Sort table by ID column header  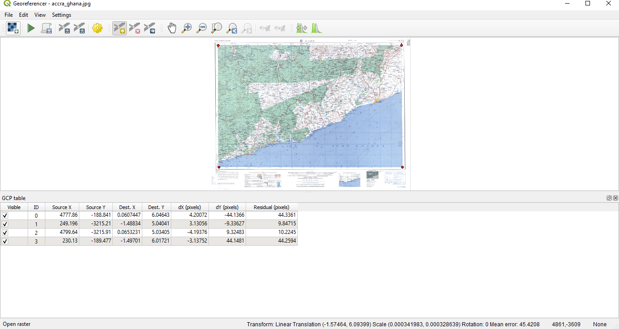pos(36,207)
